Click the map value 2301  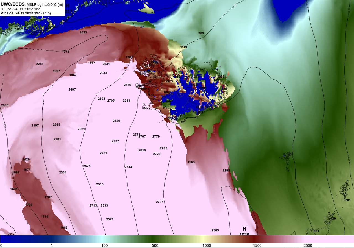tap(63, 172)
